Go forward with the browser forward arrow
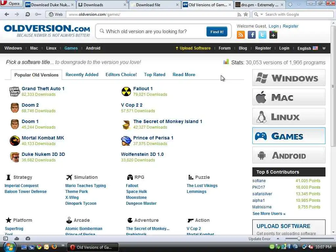This screenshot has height=252, width=336. pyautogui.click(x=17, y=14)
